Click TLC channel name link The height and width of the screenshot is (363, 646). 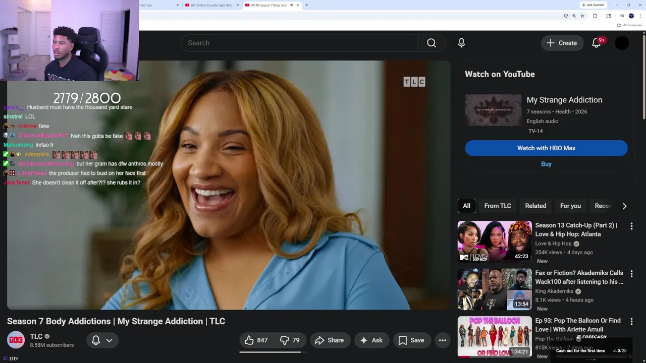pos(36,336)
